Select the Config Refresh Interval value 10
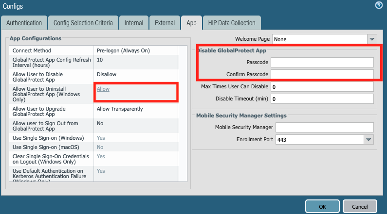The width and height of the screenshot is (387, 214). (x=100, y=60)
